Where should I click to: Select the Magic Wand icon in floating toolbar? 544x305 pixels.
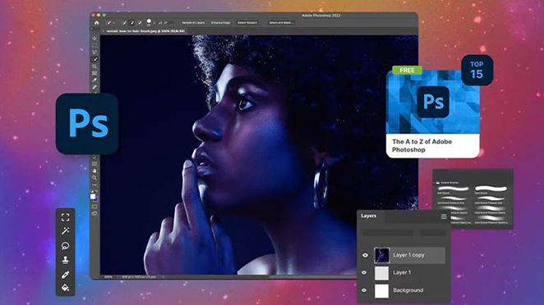(x=65, y=231)
